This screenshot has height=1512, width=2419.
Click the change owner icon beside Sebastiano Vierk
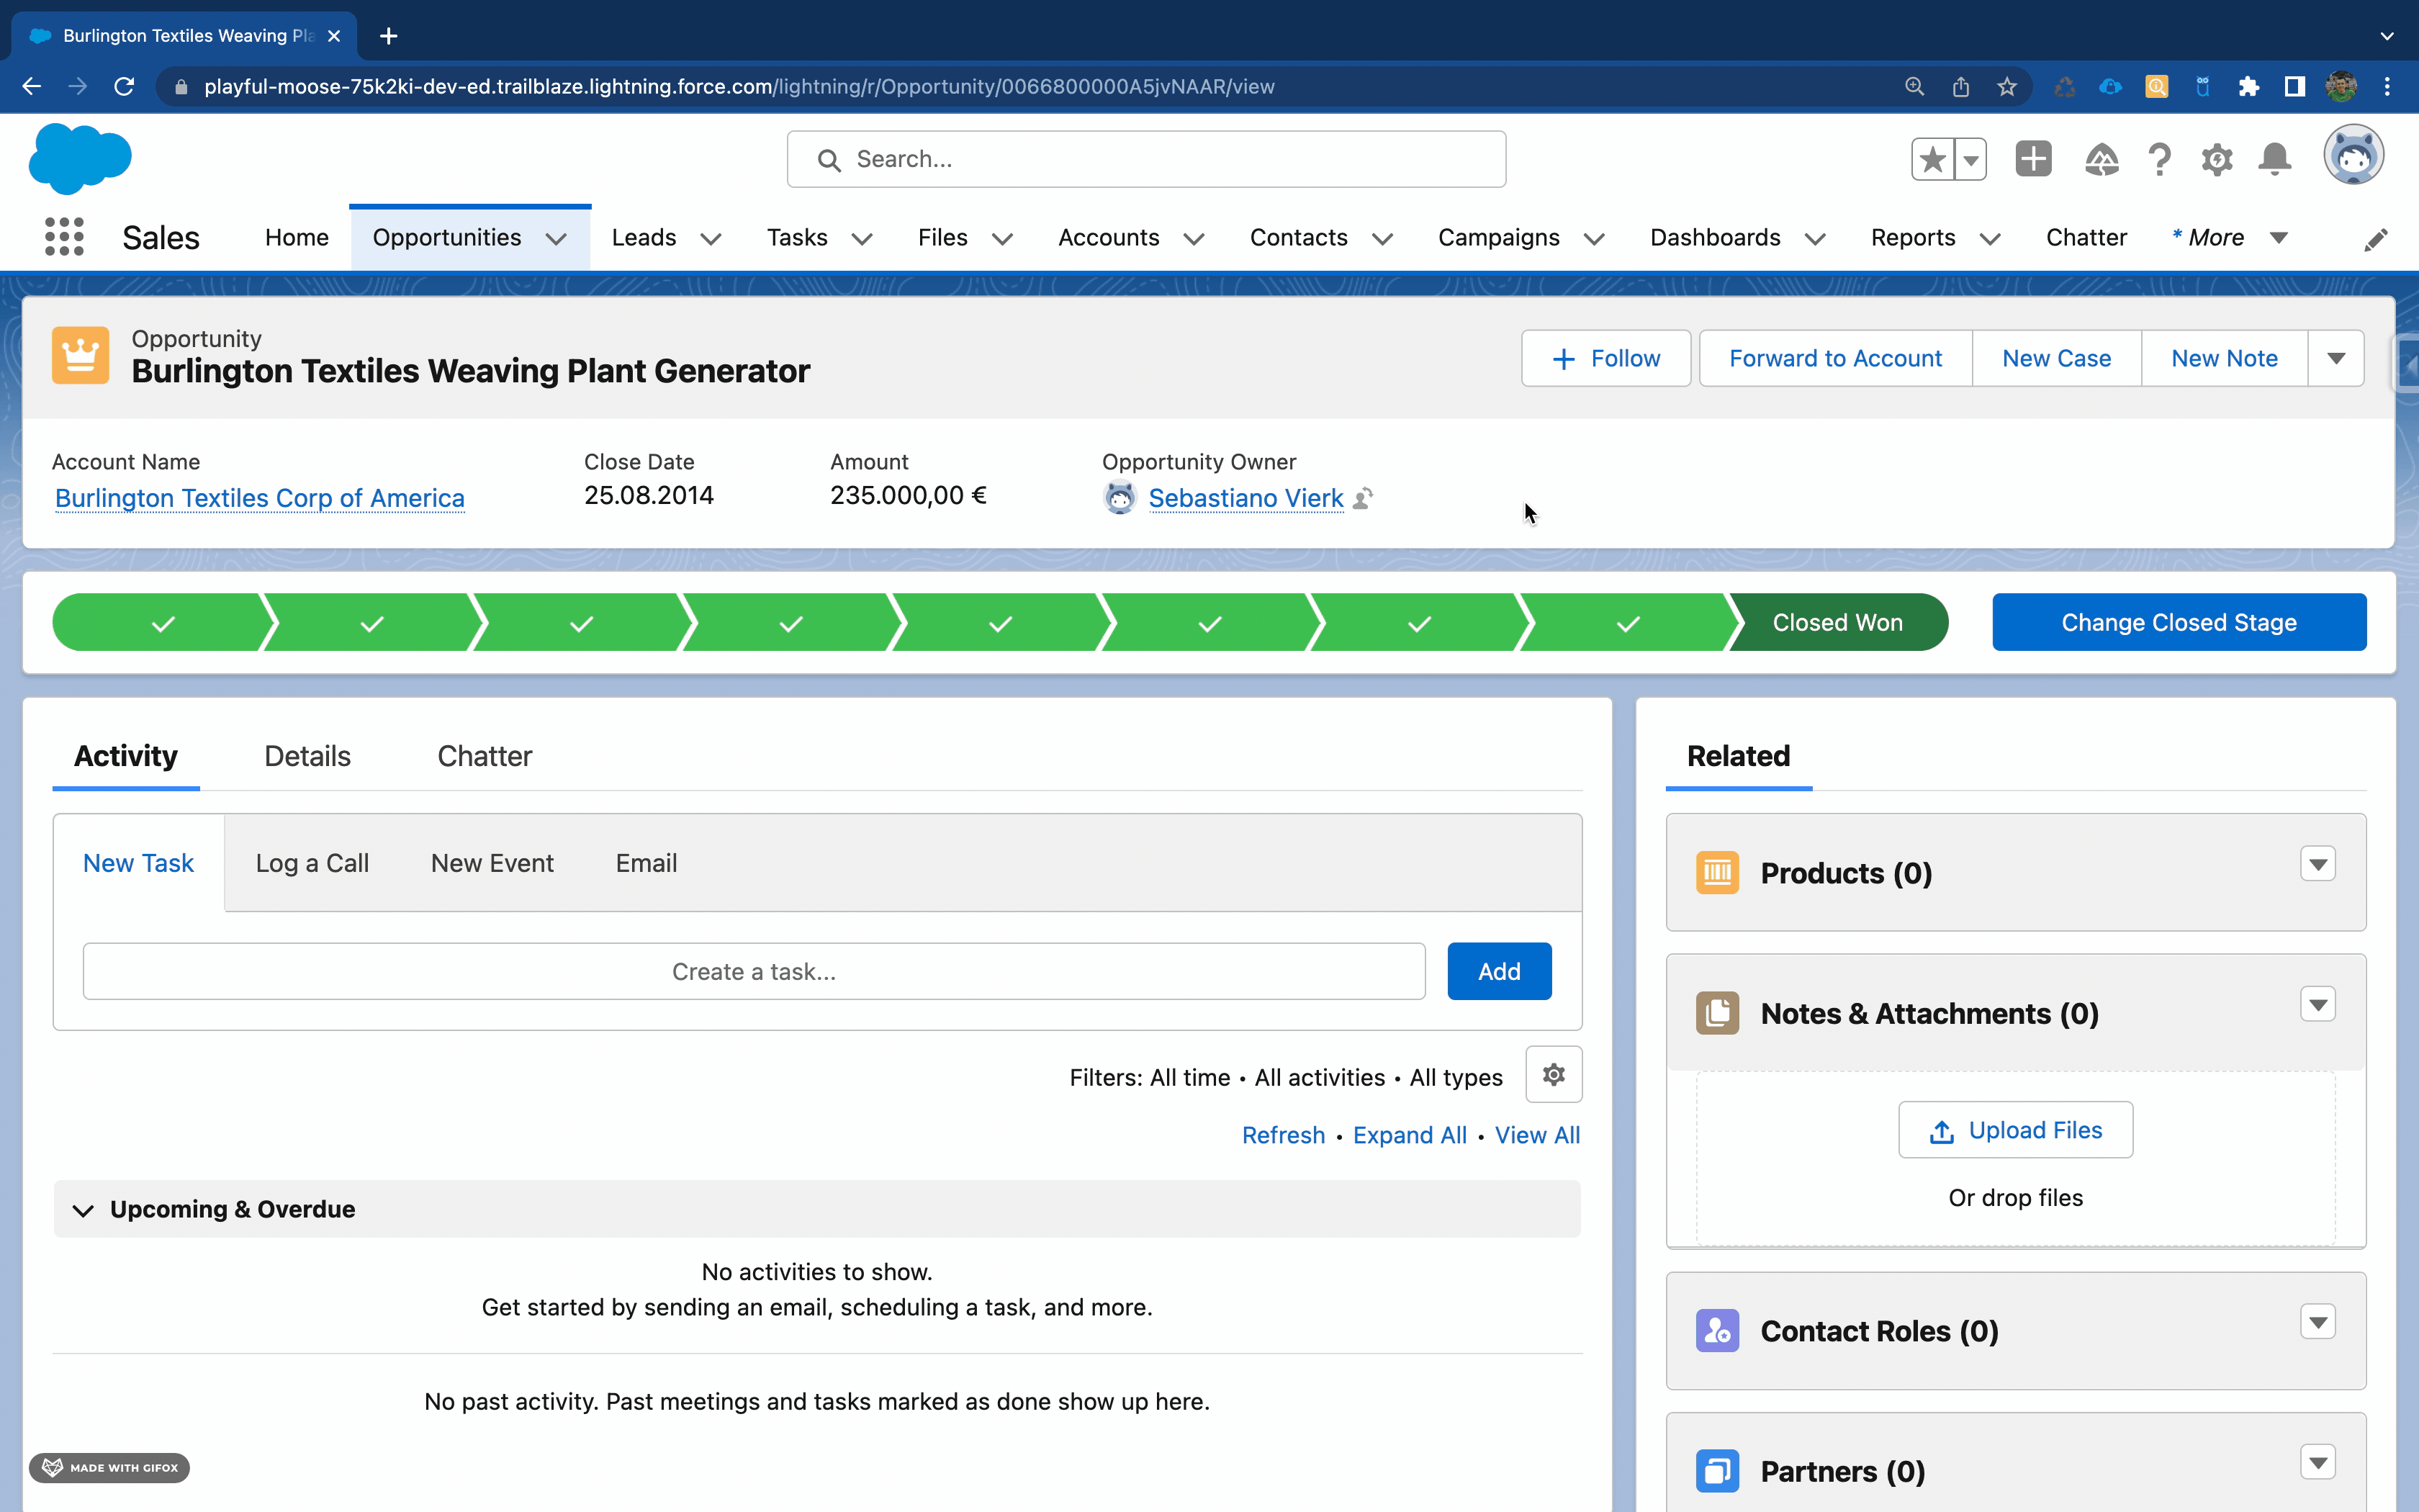1364,498
